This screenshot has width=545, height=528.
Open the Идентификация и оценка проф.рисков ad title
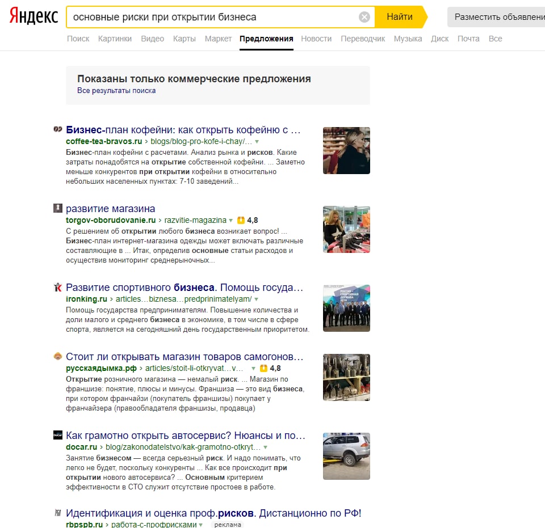213,513
